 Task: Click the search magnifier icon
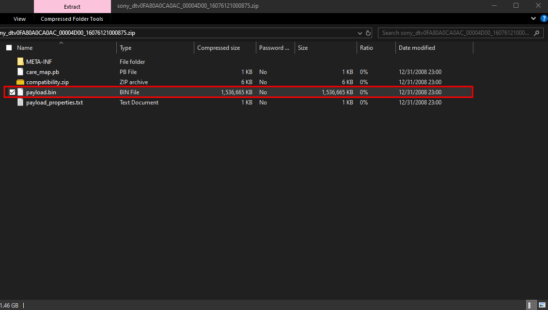coord(537,33)
